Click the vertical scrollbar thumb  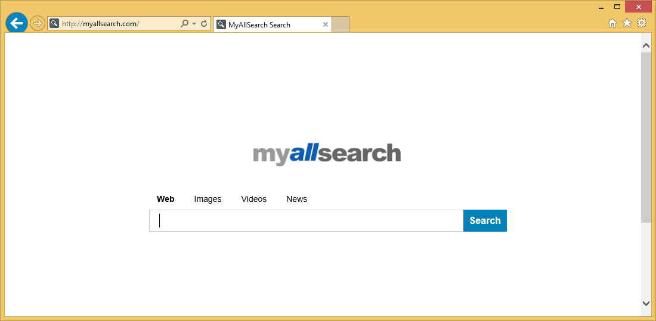pos(646,137)
